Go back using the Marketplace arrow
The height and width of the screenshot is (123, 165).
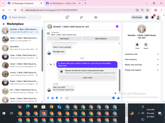pyautogui.click(x=4, y=24)
